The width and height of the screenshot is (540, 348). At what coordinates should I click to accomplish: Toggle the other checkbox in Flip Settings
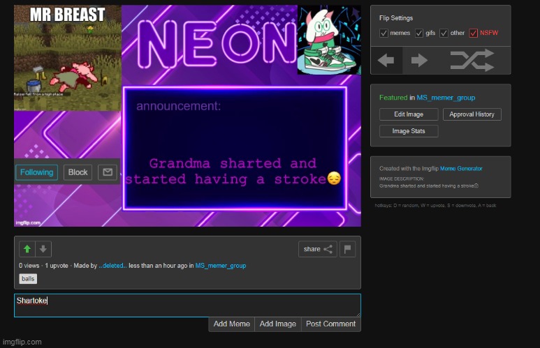tap(444, 33)
